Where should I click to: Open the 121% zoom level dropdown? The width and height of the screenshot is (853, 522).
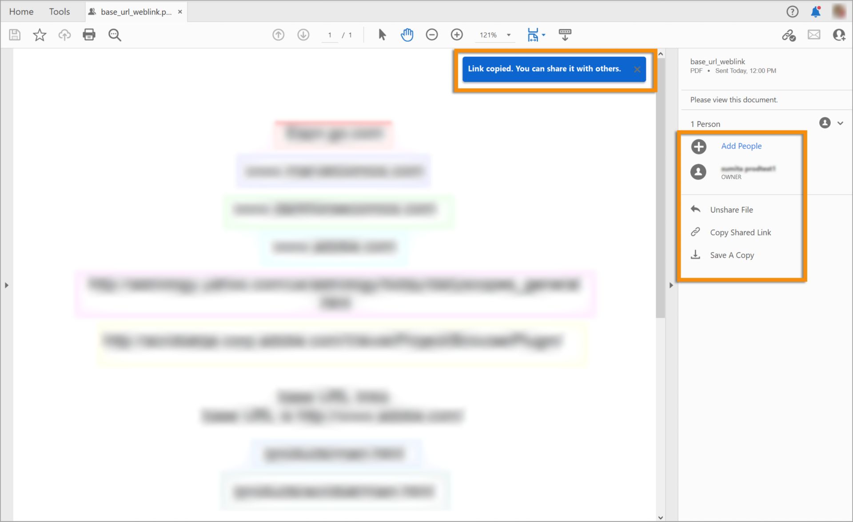pyautogui.click(x=509, y=35)
